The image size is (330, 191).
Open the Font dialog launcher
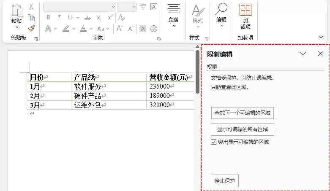coord(159,39)
